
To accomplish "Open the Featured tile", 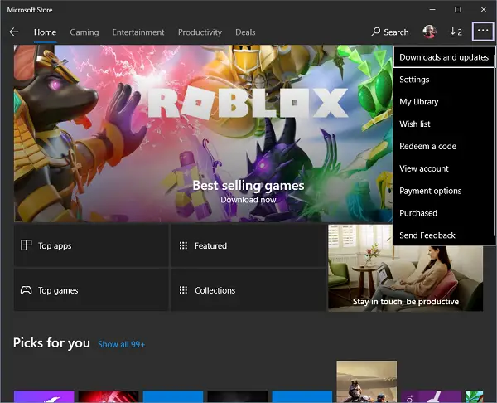I will 248,245.
